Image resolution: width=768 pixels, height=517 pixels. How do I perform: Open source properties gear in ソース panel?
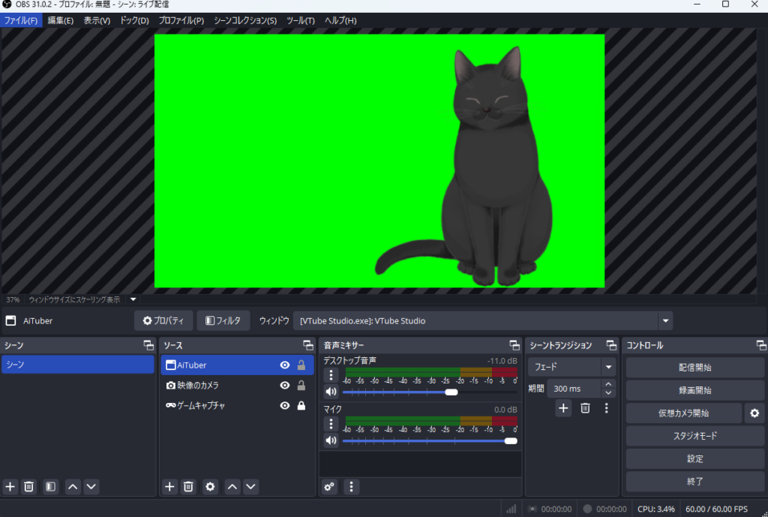(211, 486)
